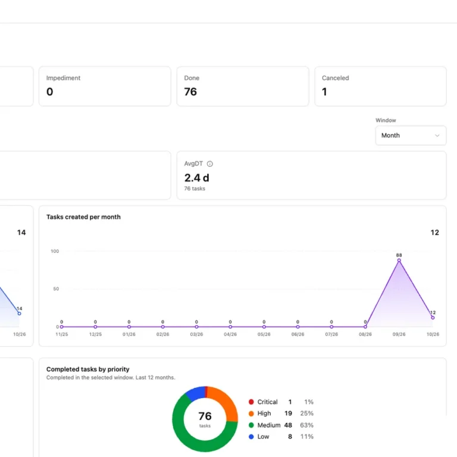457x457 pixels.
Task: Click the '2.4 d' AvgDT value
Action: (197, 178)
